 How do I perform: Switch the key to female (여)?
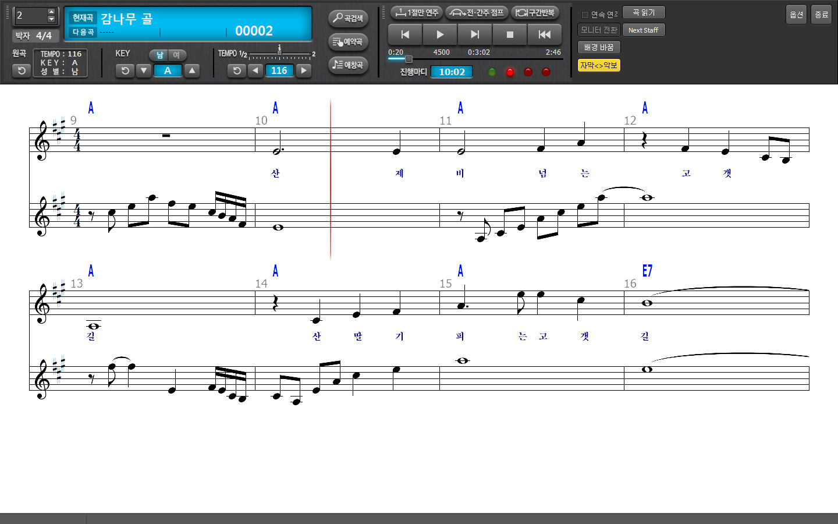pos(176,55)
